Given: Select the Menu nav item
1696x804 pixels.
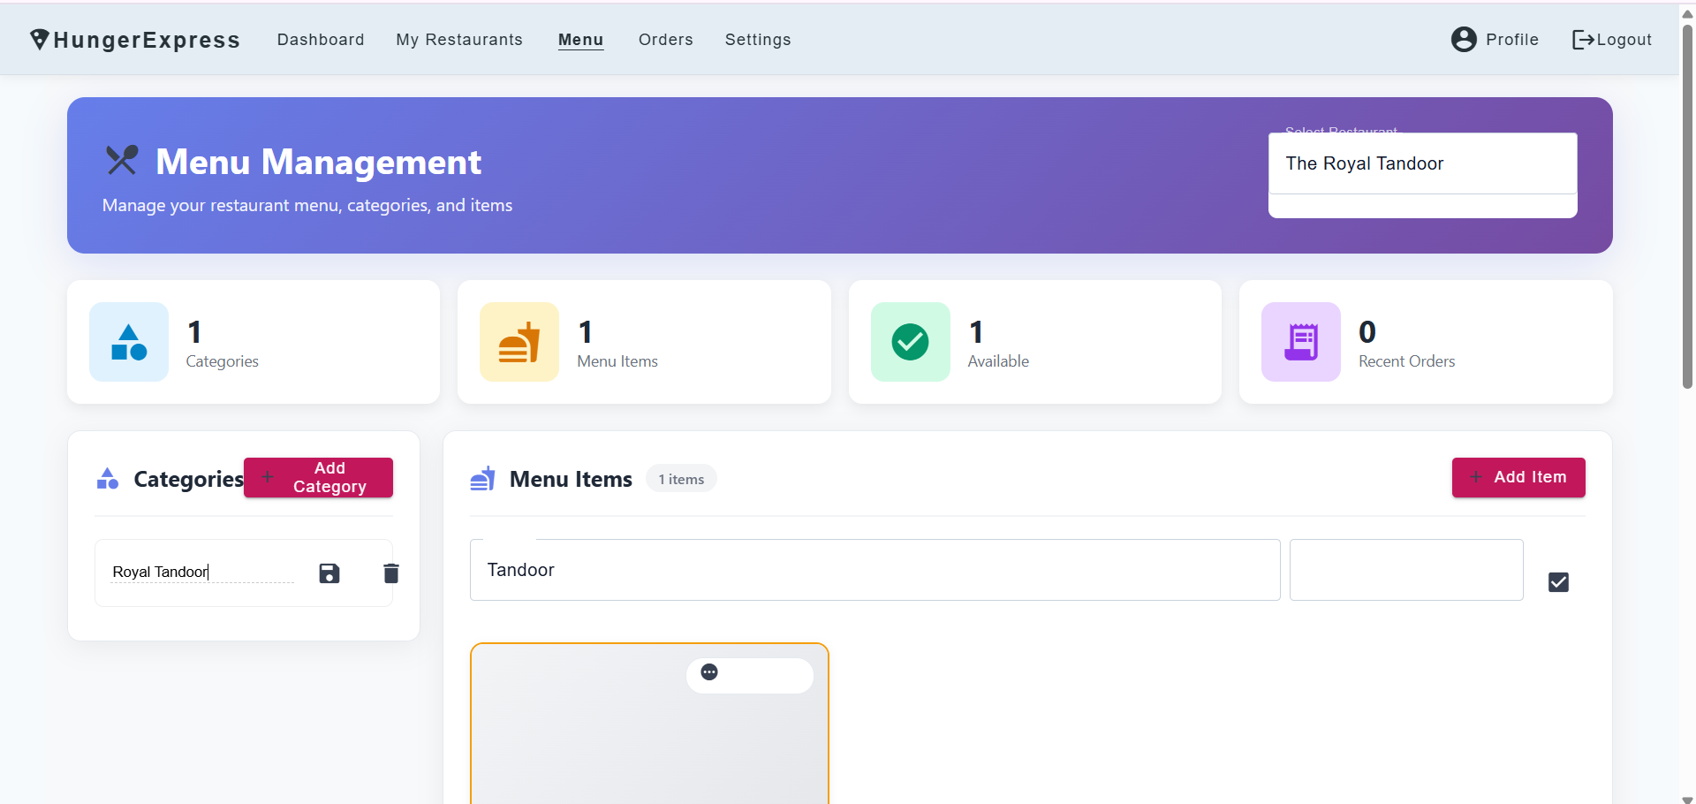Looking at the screenshot, I should coord(581,40).
